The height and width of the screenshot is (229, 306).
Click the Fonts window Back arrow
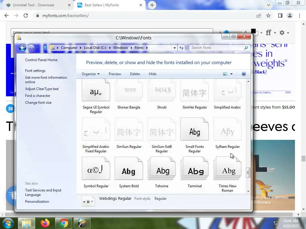[22, 48]
